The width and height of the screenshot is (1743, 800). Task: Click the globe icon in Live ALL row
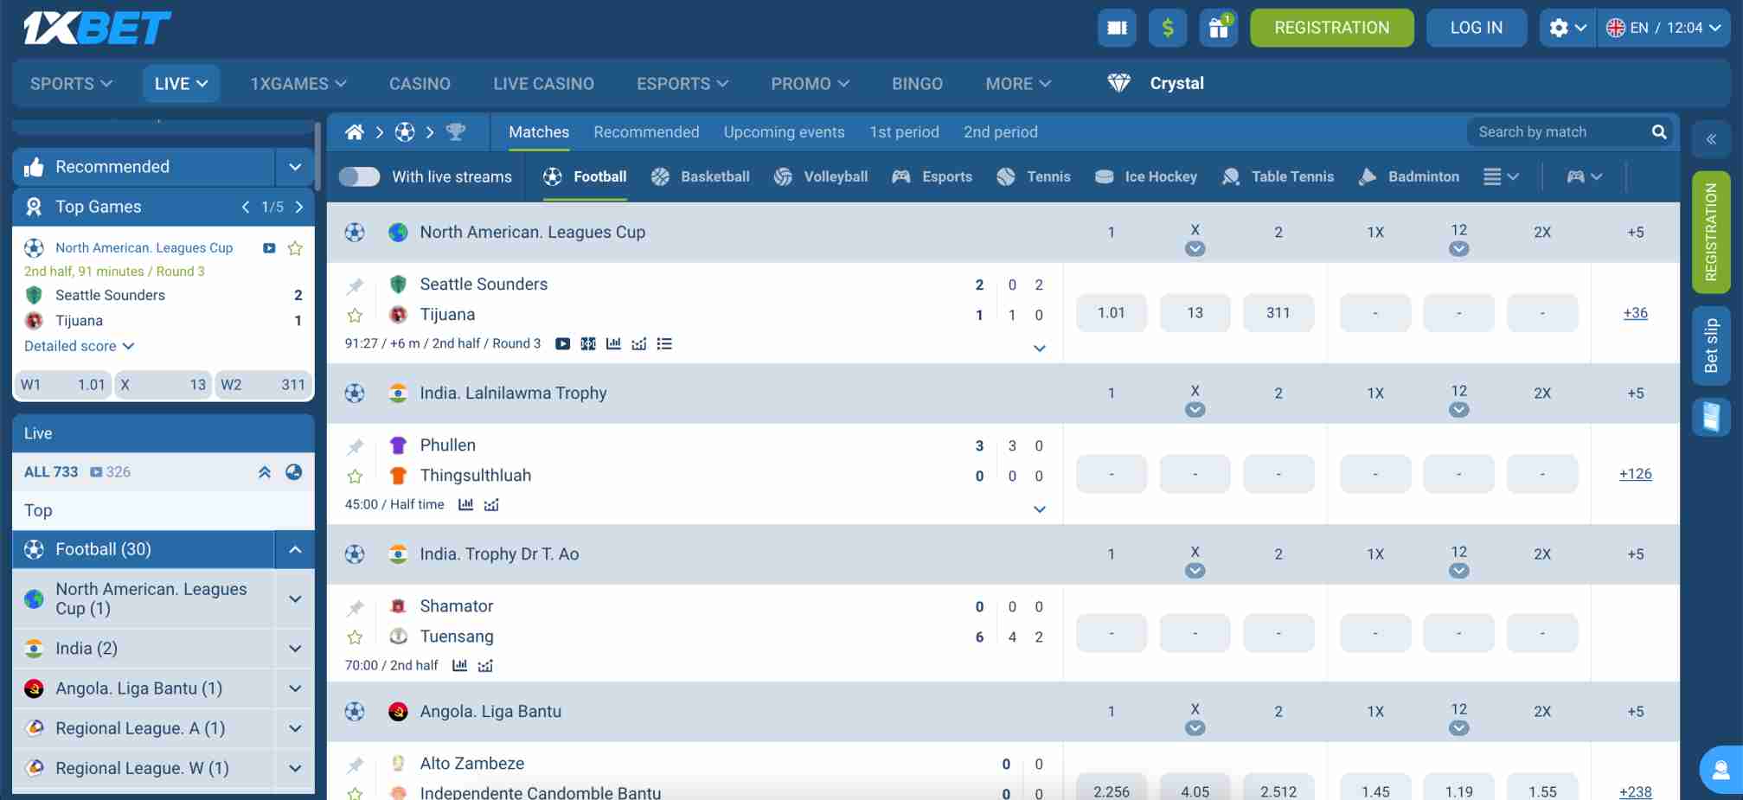point(294,472)
